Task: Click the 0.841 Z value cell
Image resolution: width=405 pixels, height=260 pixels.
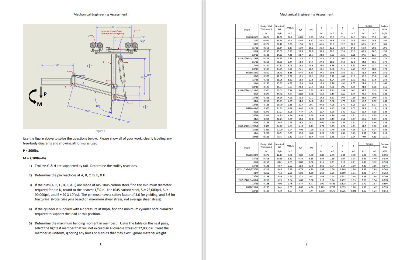Action: [353, 191]
